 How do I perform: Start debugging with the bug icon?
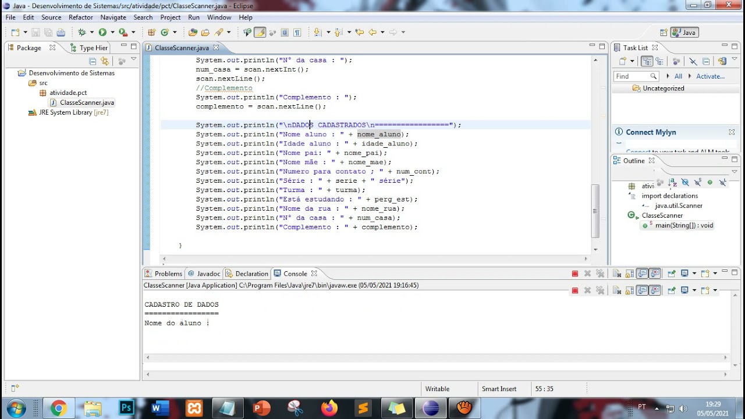click(82, 33)
